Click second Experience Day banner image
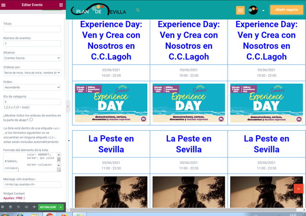 [189, 103]
